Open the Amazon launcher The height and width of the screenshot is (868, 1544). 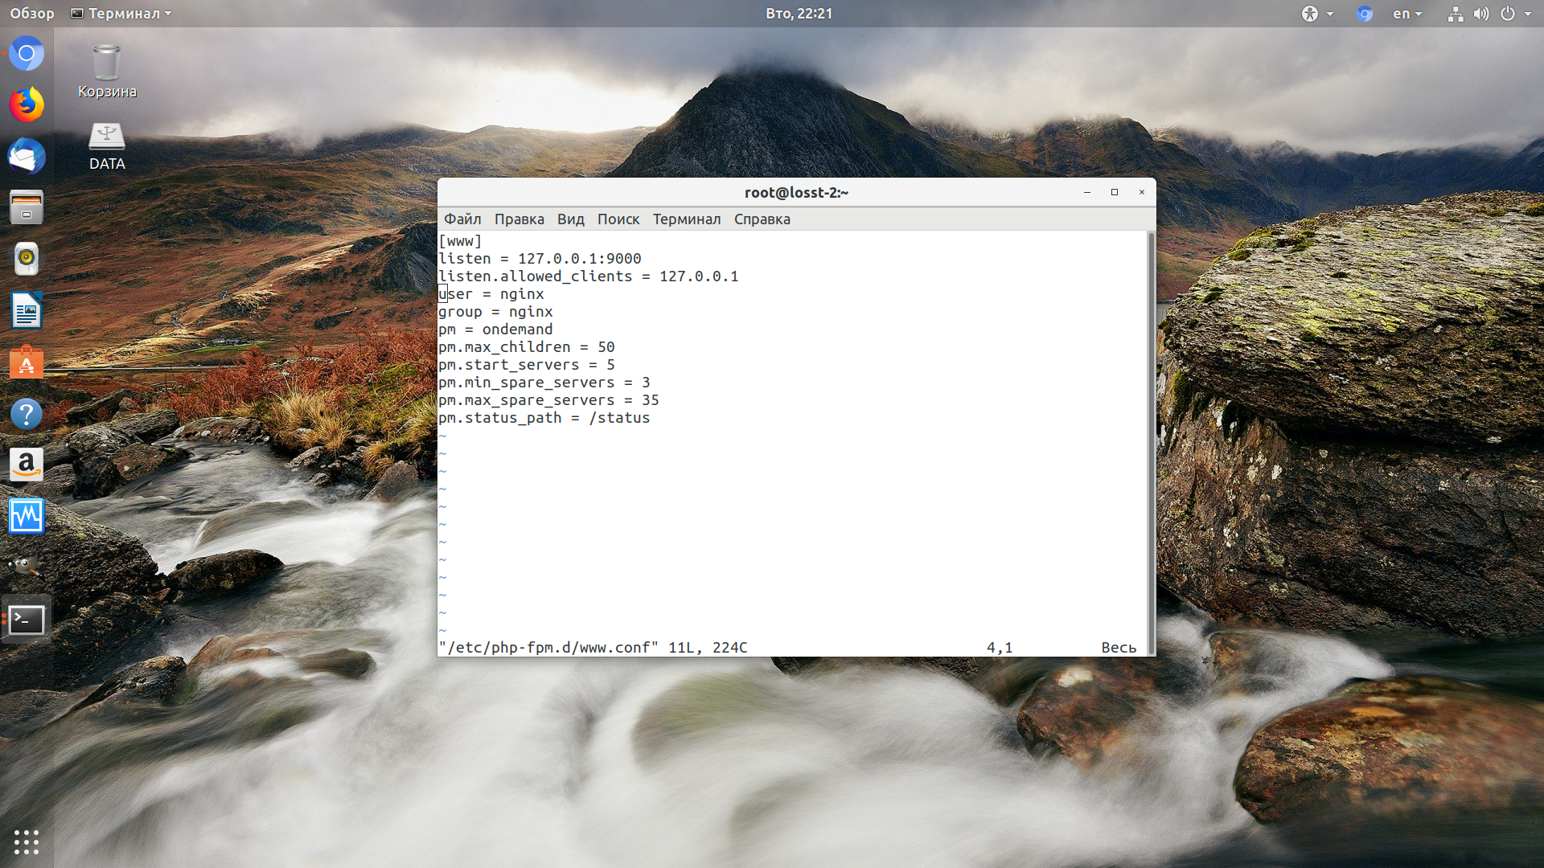point(27,465)
